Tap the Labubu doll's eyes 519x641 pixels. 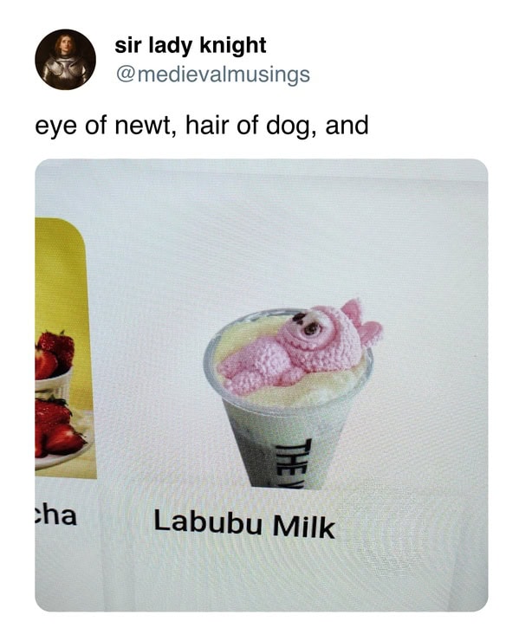307,324
